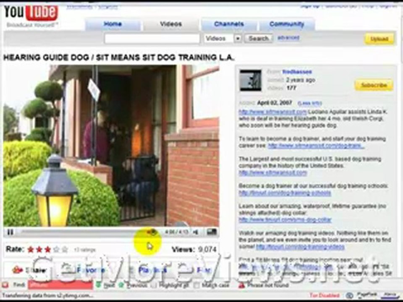This screenshot has height=302, width=403.
Task: Click the video player picture
Action: point(111,146)
